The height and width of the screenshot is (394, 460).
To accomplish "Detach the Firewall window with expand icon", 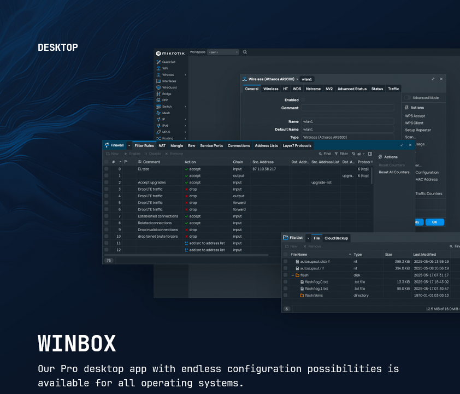I will pyautogui.click(x=402, y=145).
